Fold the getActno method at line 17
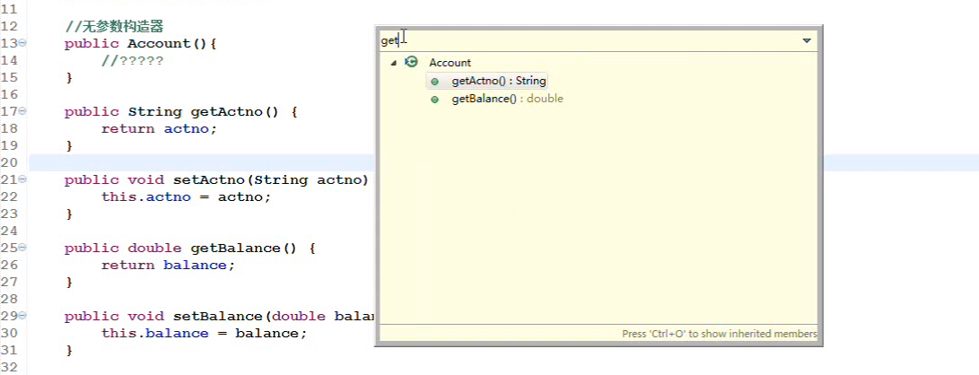Screen dimensions: 979x375 pyautogui.click(x=22, y=111)
